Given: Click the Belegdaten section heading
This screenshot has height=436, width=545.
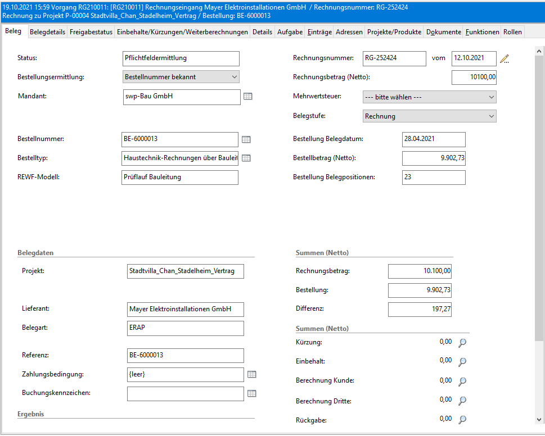Looking at the screenshot, I should pyautogui.click(x=35, y=253).
